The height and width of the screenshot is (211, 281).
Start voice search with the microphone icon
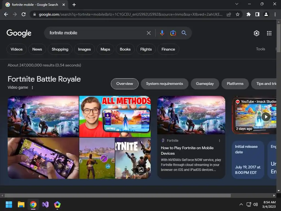click(x=162, y=33)
